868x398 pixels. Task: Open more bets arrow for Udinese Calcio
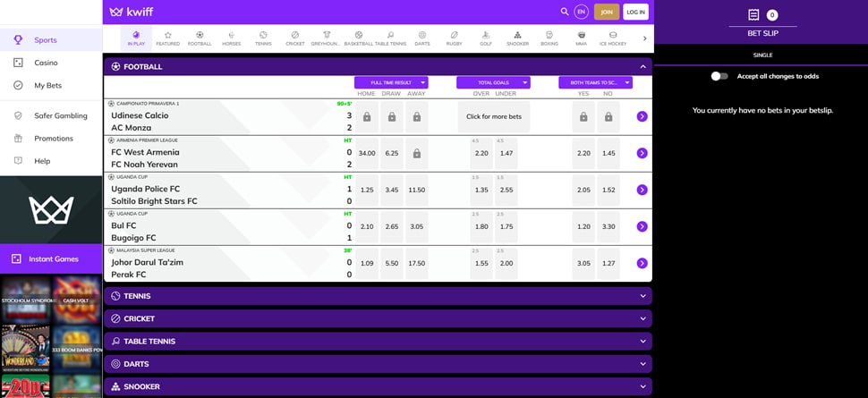pyautogui.click(x=642, y=116)
